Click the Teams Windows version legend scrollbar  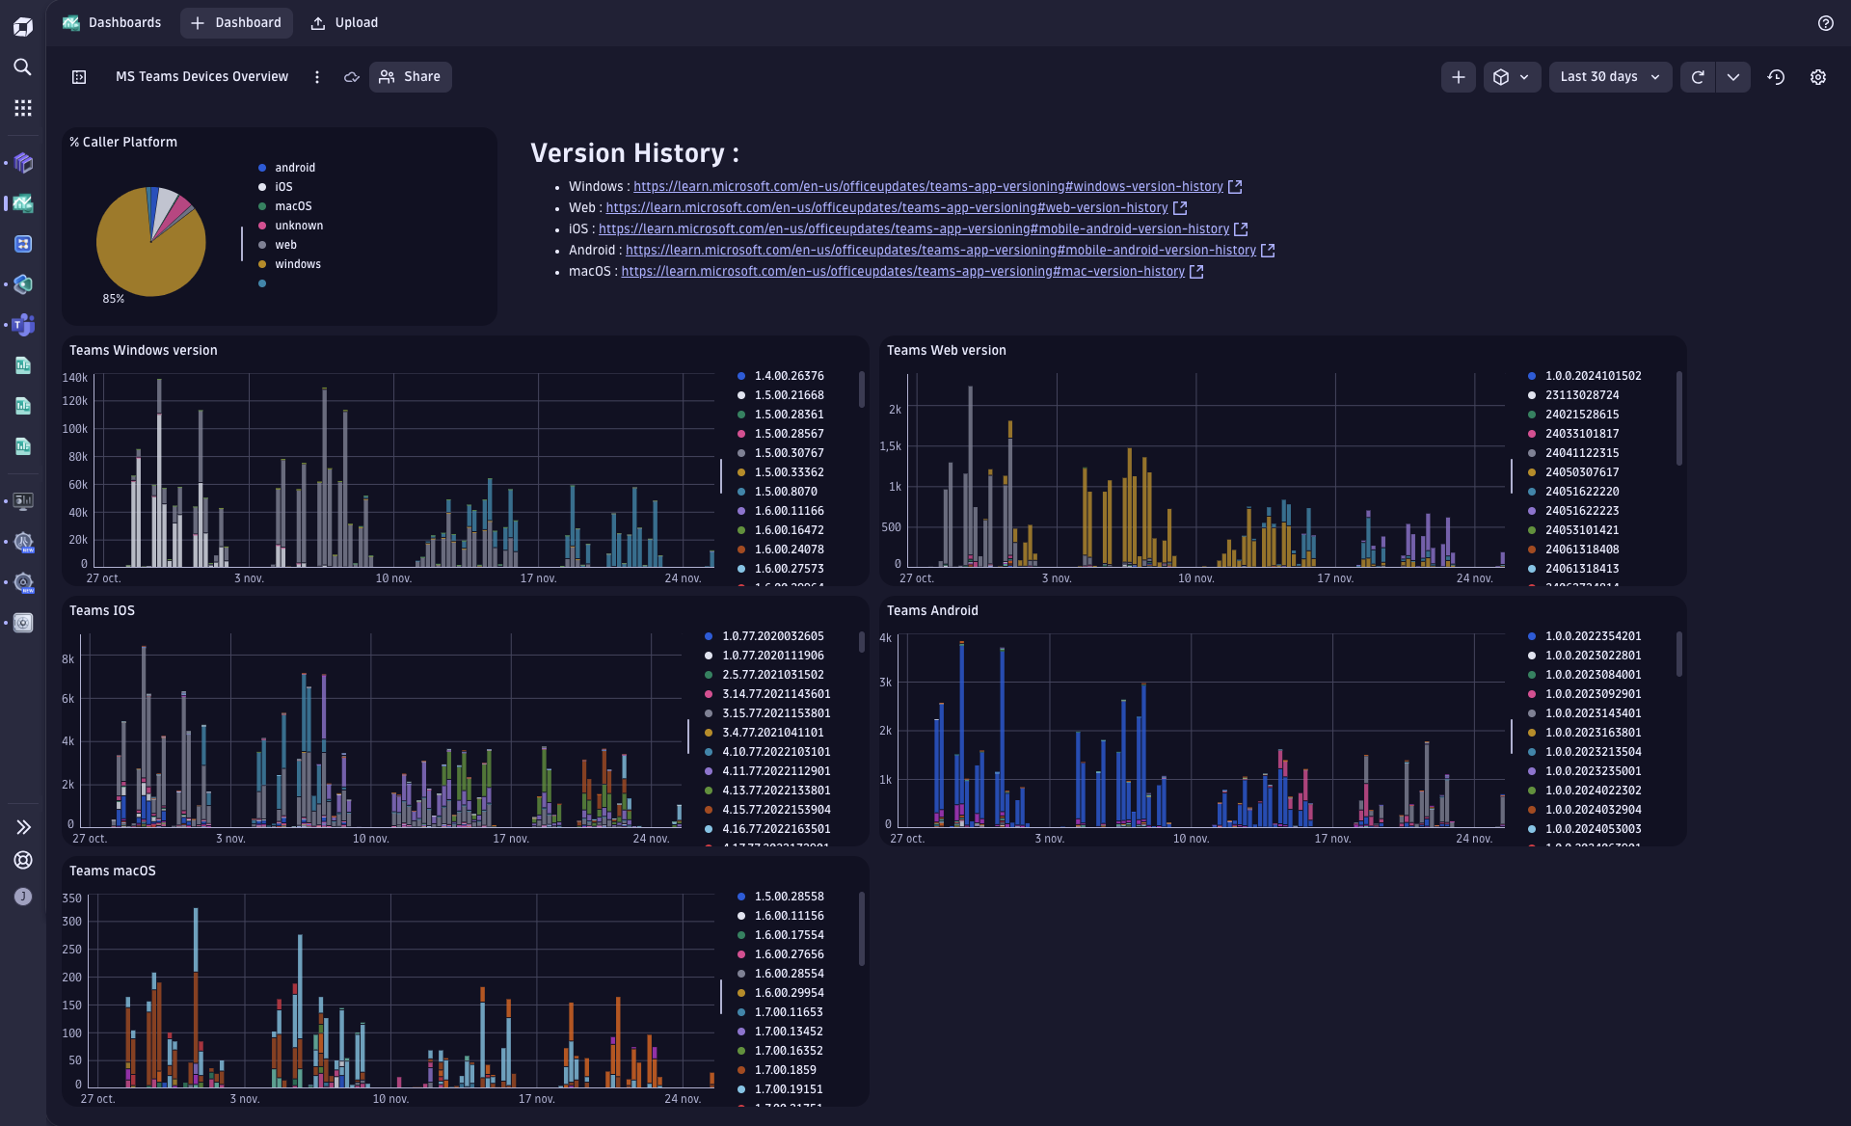pos(861,389)
